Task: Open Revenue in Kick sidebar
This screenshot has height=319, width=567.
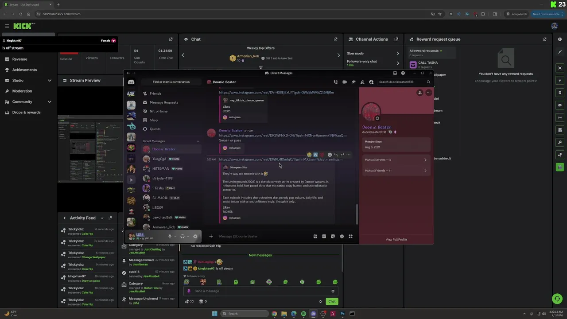Action: 19,59
